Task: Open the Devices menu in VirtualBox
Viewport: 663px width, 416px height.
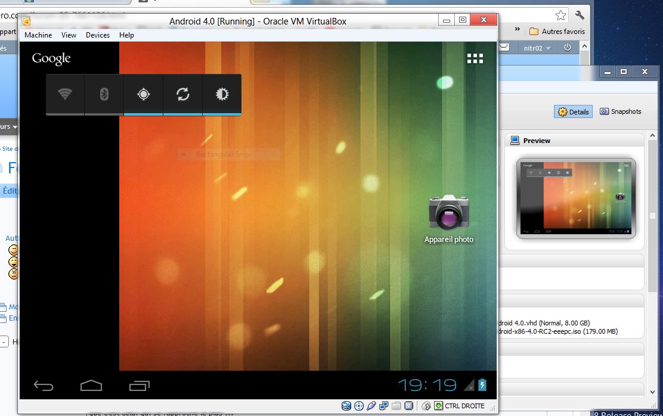Action: [x=97, y=35]
